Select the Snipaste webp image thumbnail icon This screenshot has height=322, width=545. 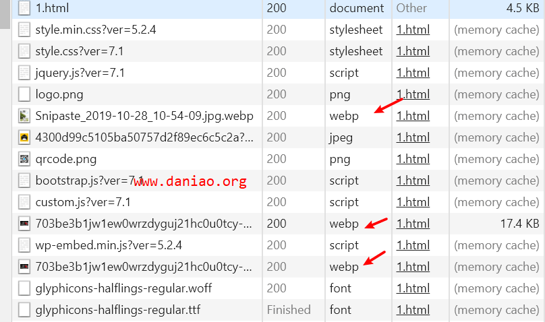24,116
